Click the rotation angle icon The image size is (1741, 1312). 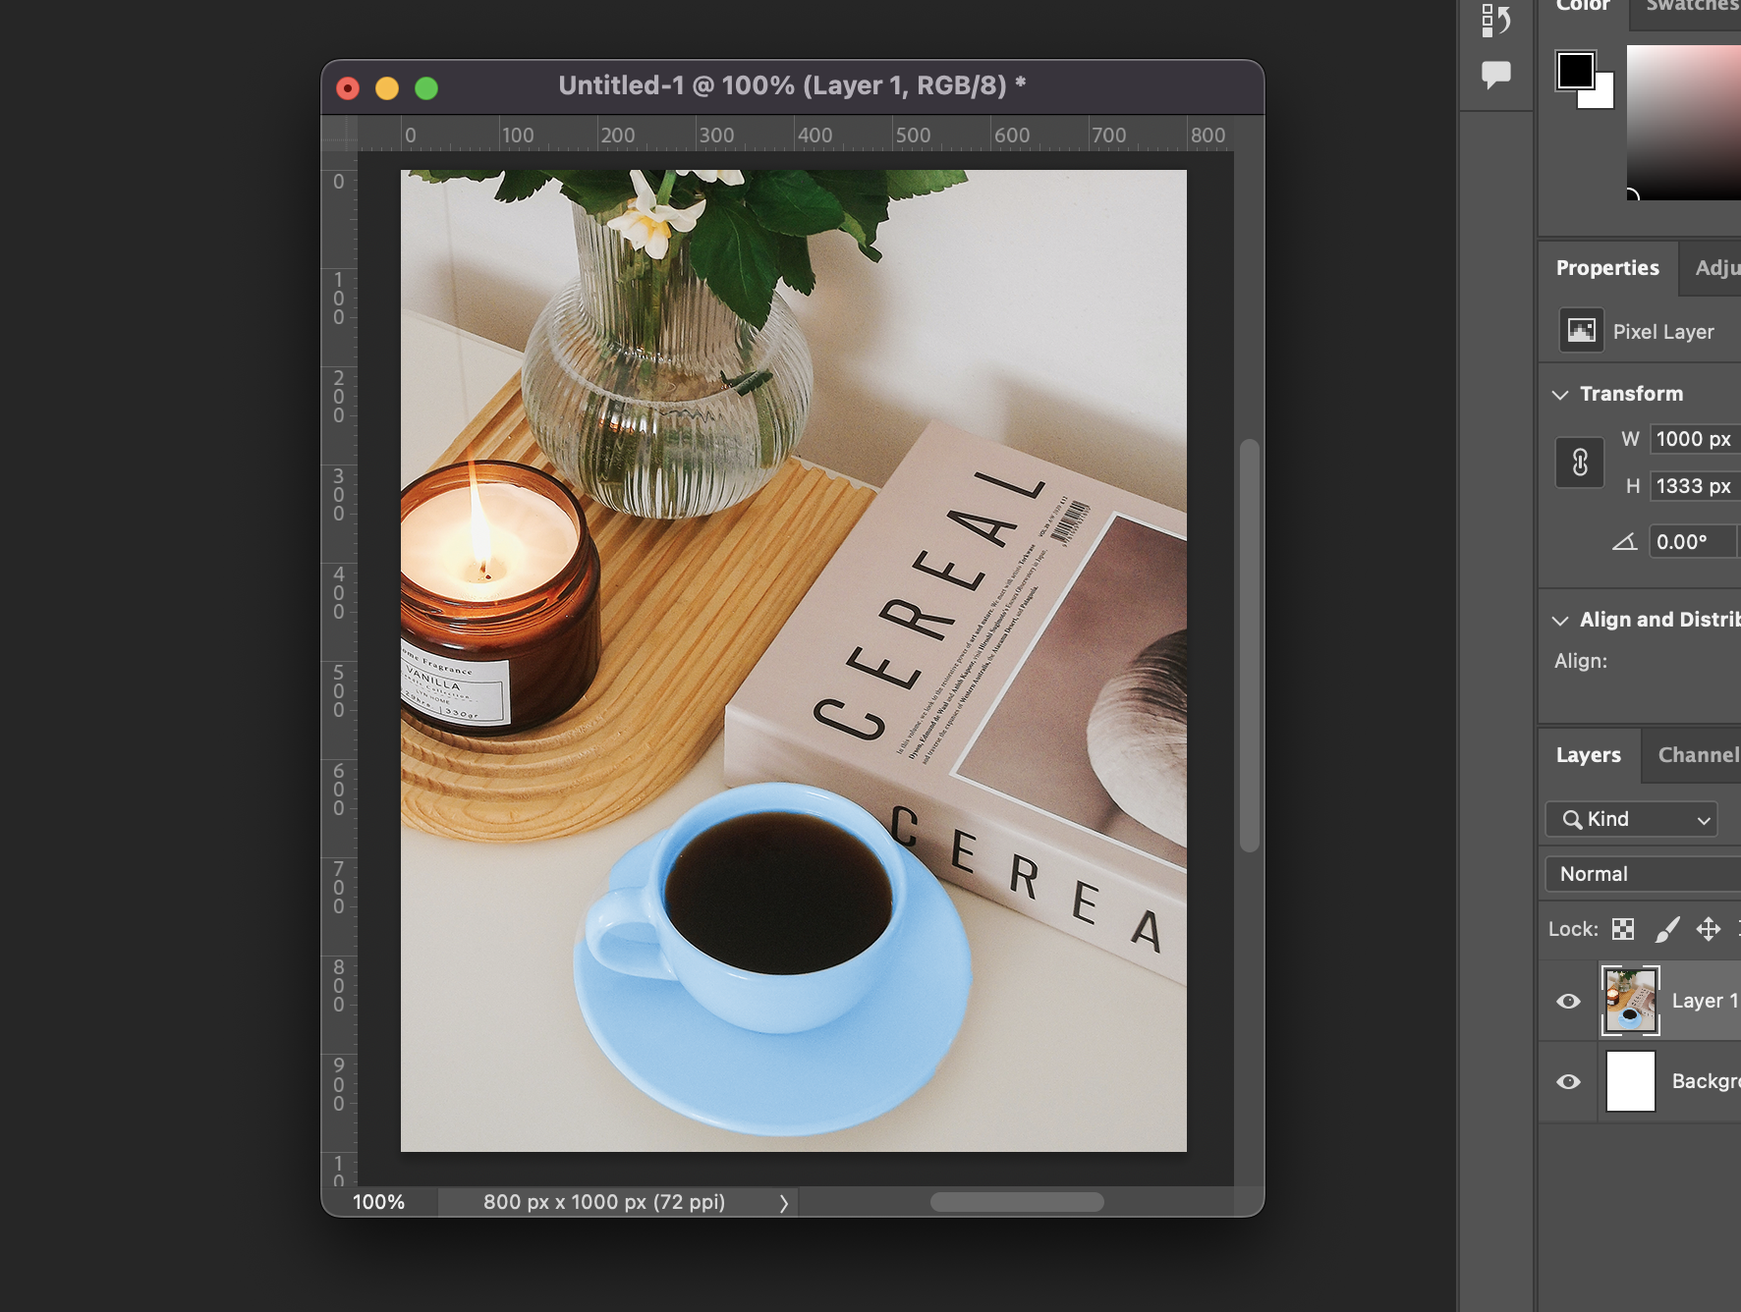click(x=1624, y=542)
